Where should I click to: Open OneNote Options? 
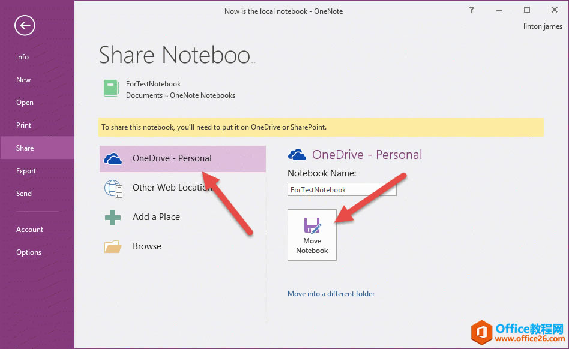tap(29, 252)
